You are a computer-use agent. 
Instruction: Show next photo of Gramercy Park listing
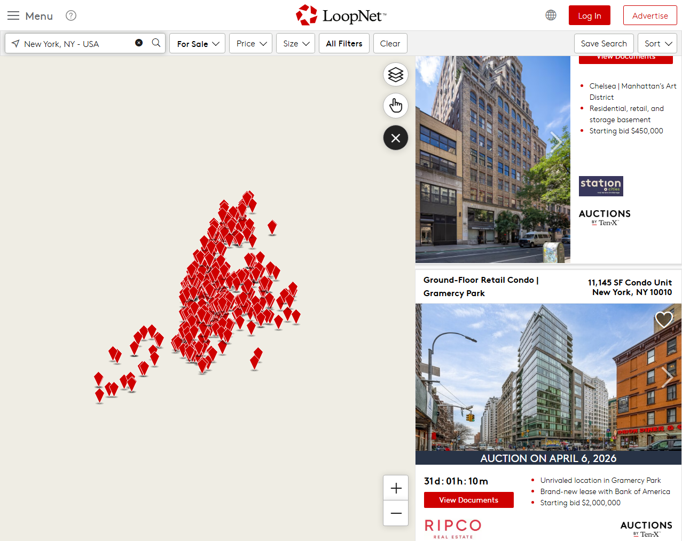[667, 377]
